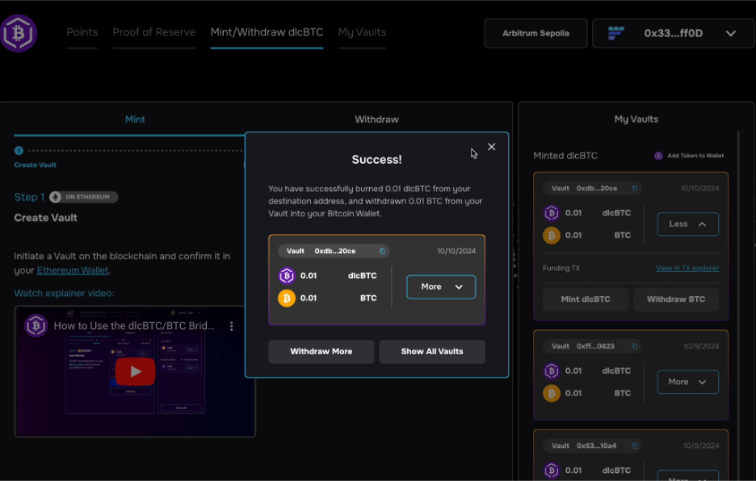Click the 10/10/2024 date in Success dialog
Viewport: 756px width, 481px height.
[456, 251]
